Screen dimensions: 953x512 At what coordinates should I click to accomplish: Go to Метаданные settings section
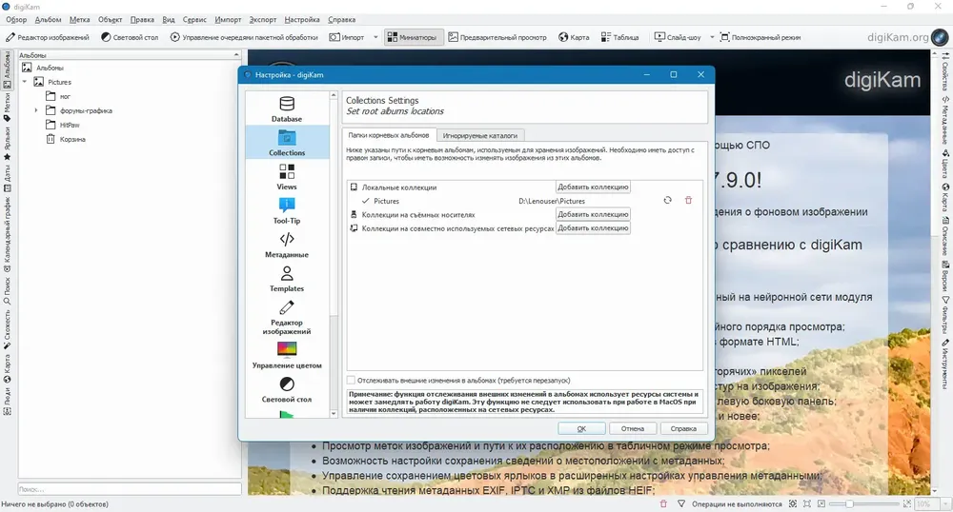coord(286,243)
